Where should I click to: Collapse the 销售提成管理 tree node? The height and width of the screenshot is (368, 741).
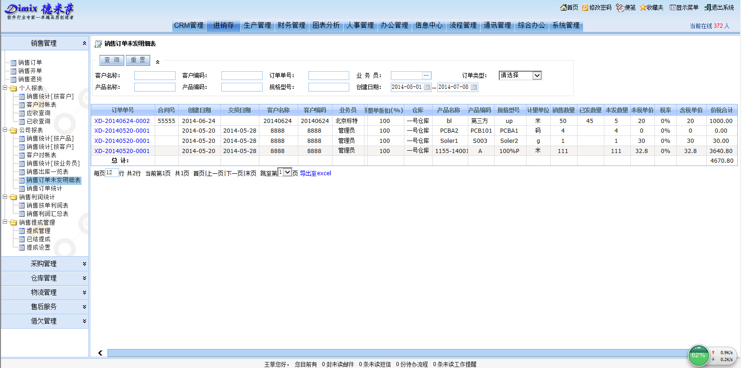(x=5, y=222)
